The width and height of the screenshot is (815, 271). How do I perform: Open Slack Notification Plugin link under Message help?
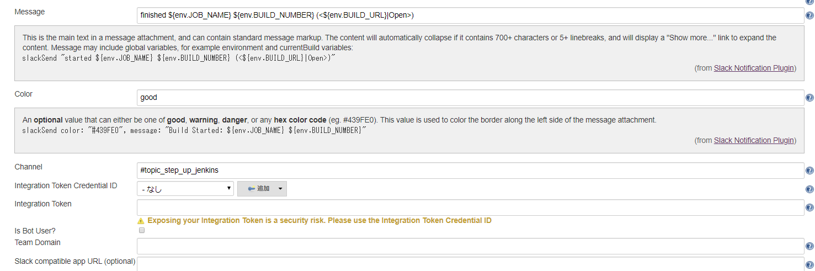pyautogui.click(x=754, y=68)
